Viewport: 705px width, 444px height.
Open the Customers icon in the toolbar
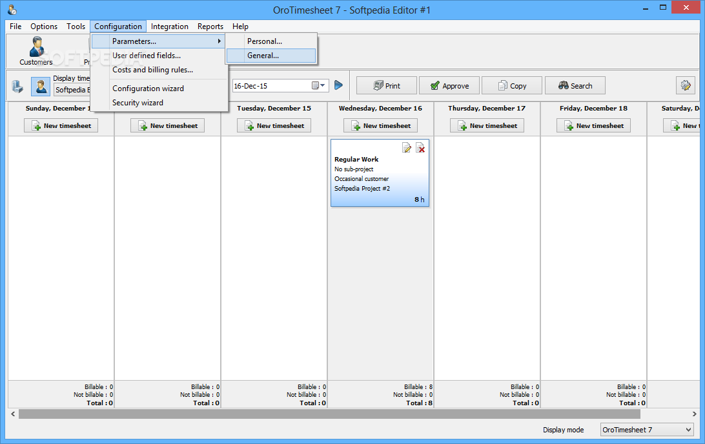pos(36,51)
